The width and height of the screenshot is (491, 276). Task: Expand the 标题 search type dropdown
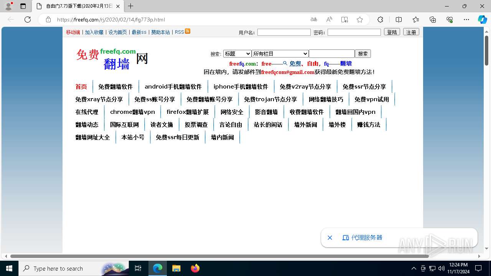pos(237,54)
